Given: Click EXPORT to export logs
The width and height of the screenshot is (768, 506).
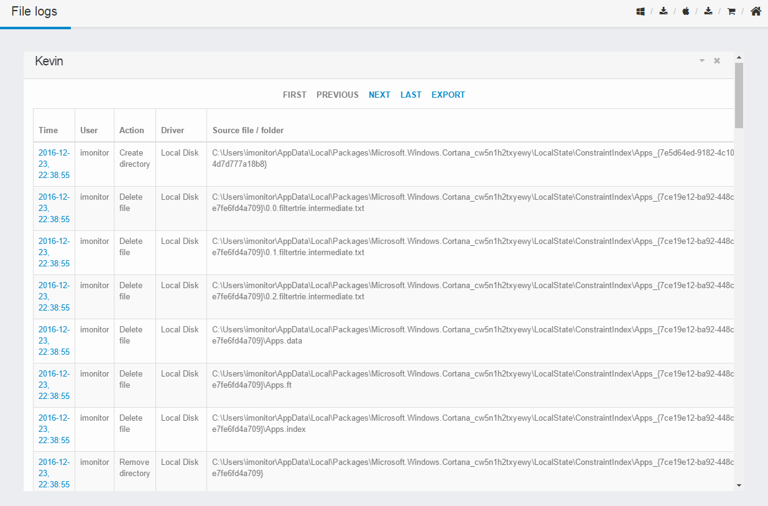Looking at the screenshot, I should 448,95.
